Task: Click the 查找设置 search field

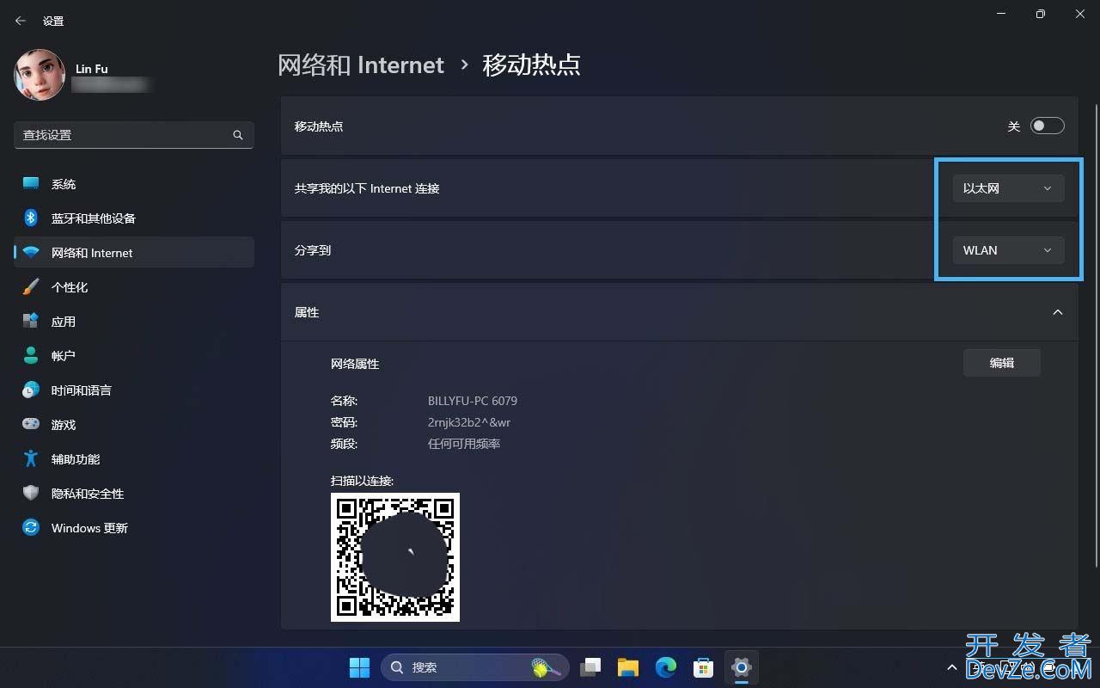Action: point(134,135)
